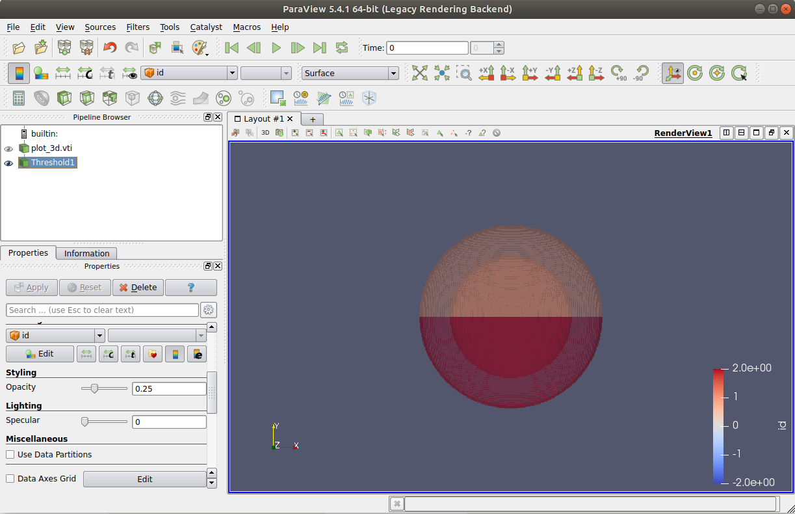The width and height of the screenshot is (795, 514).
Task: Open the Filters menu
Action: (138, 27)
